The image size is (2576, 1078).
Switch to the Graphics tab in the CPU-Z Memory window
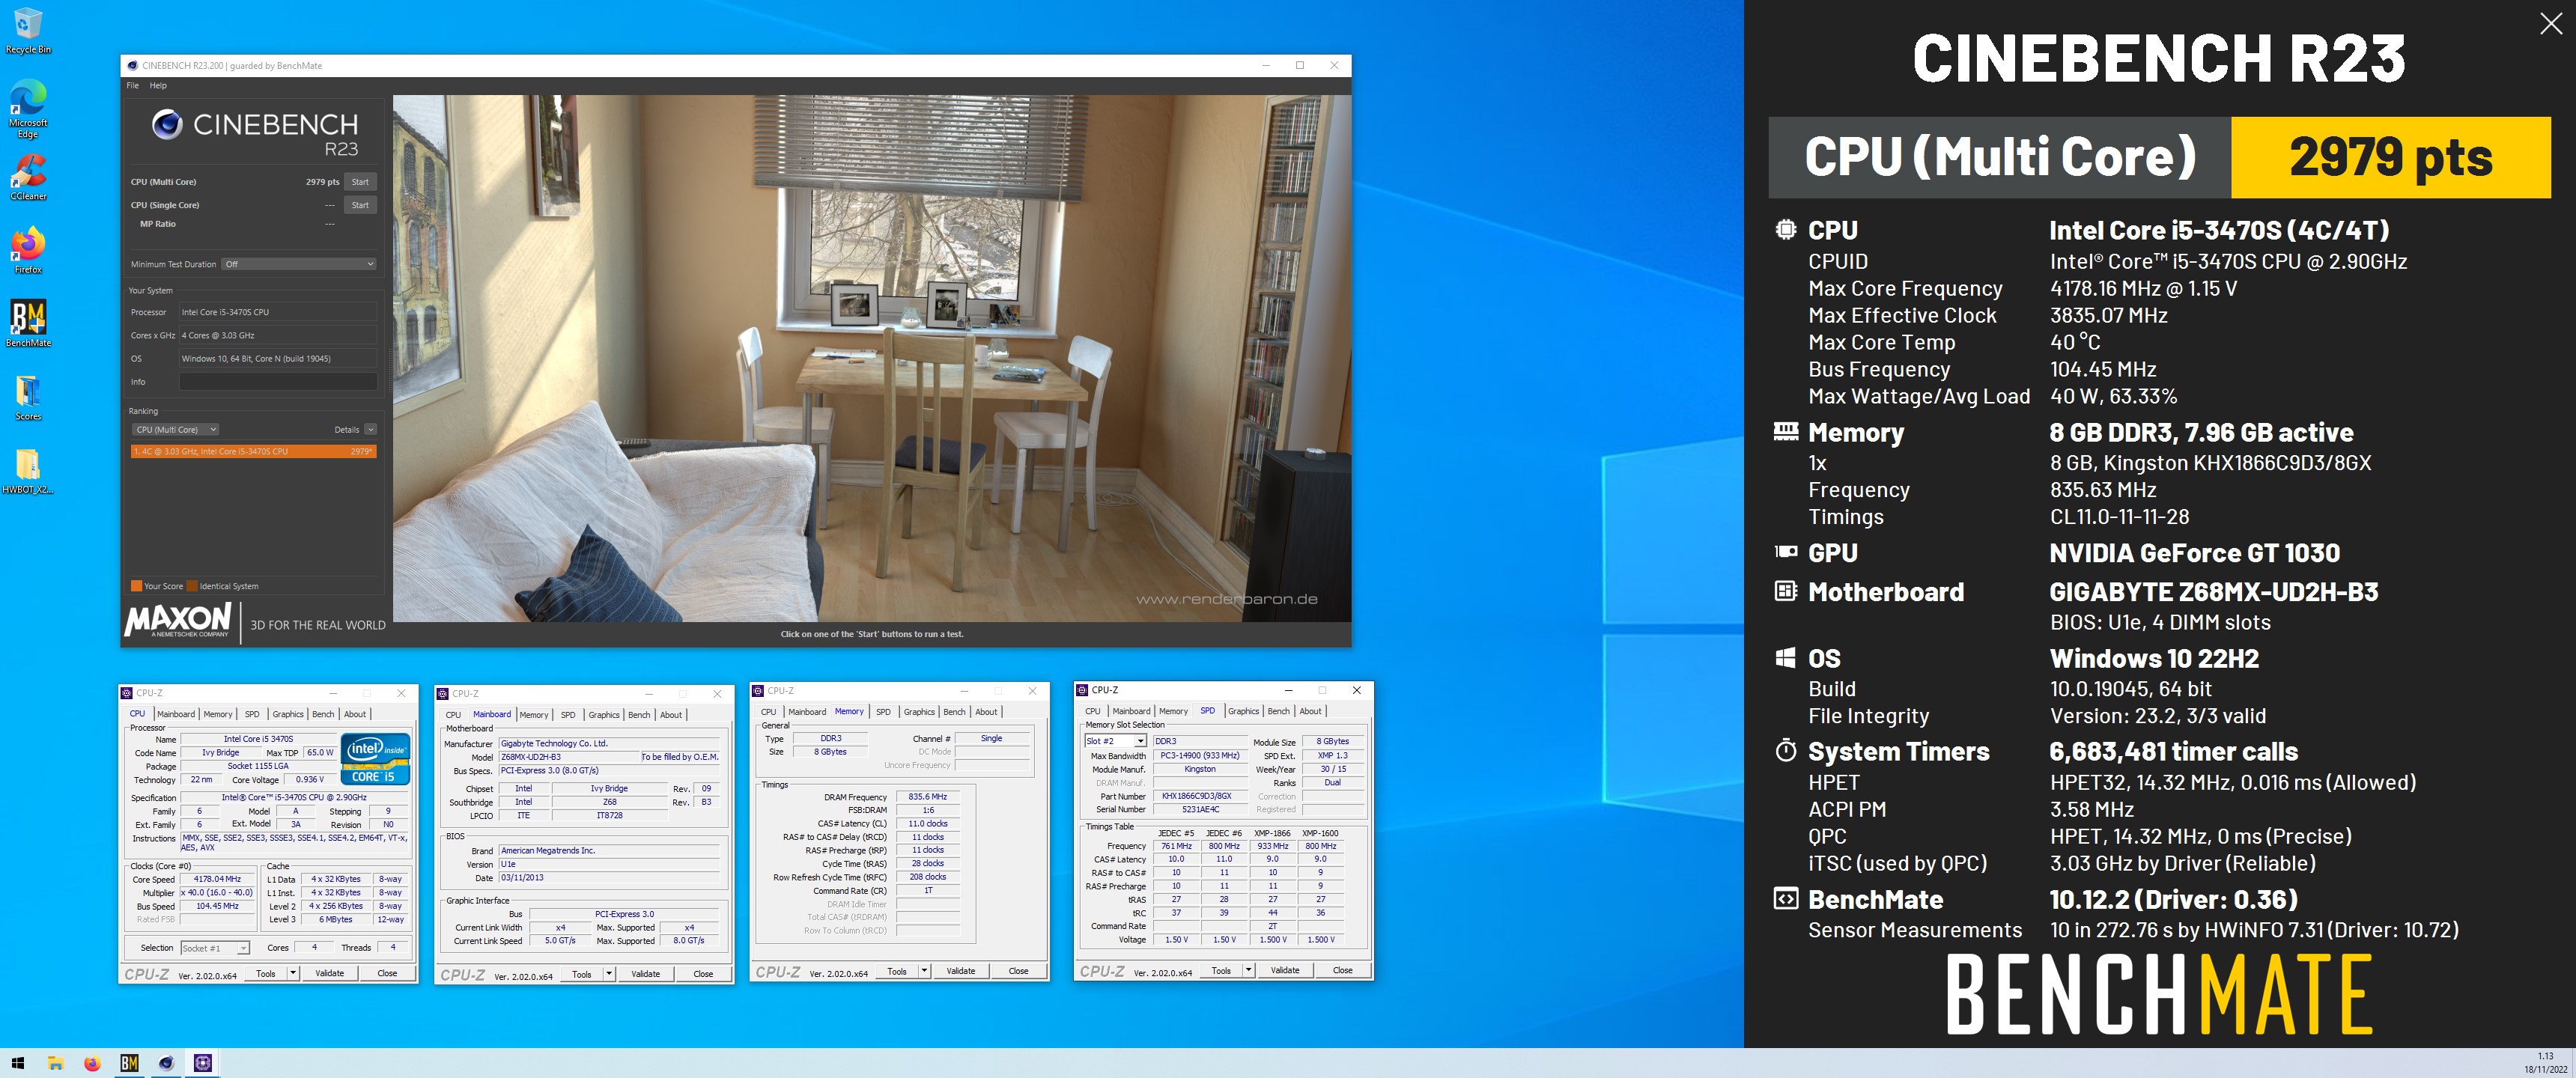pos(919,712)
